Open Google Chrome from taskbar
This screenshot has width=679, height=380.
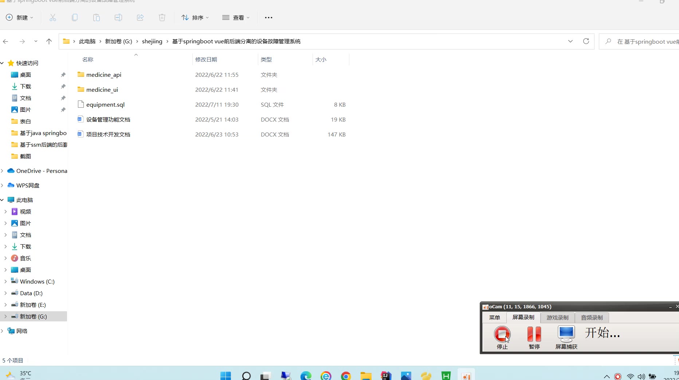346,375
